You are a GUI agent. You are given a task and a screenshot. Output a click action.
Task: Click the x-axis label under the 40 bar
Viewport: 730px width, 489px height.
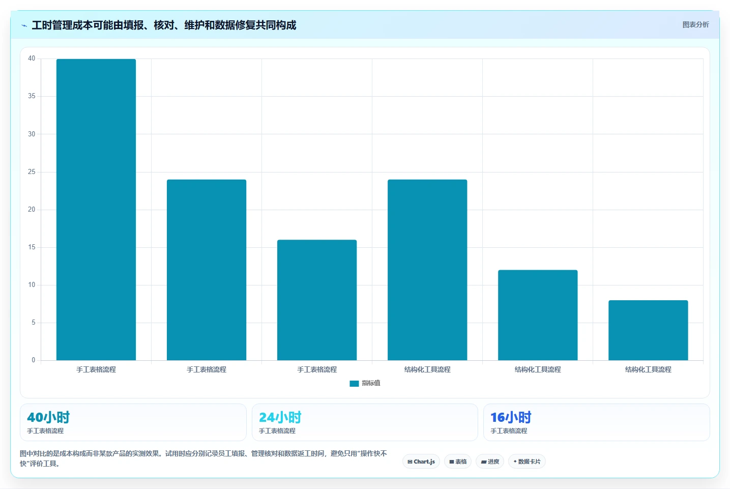tap(96, 369)
